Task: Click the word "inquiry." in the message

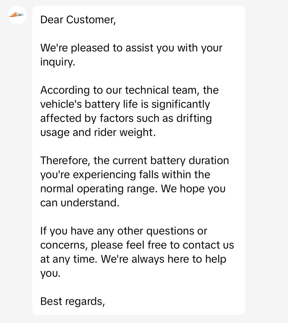Action: (57, 62)
